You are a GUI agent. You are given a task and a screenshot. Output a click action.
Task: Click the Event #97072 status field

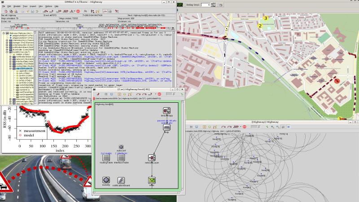(62, 15)
